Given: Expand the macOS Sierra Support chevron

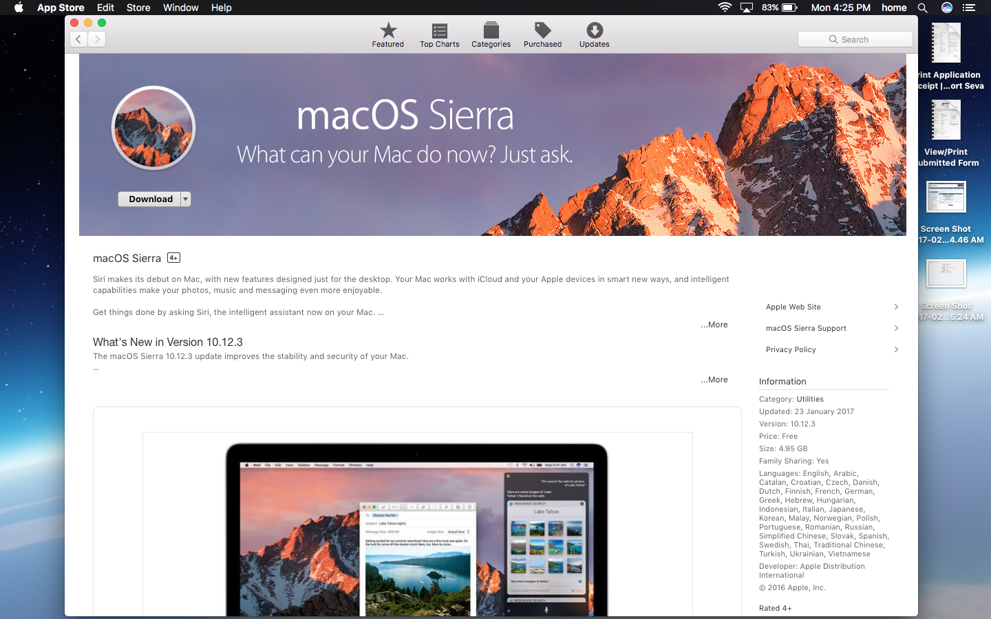Looking at the screenshot, I should coord(896,328).
